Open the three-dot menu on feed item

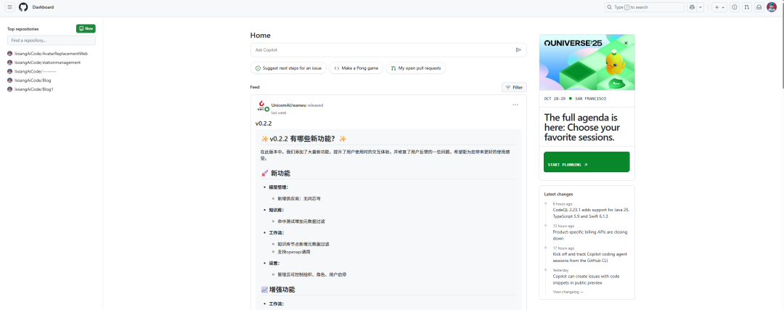coord(515,105)
